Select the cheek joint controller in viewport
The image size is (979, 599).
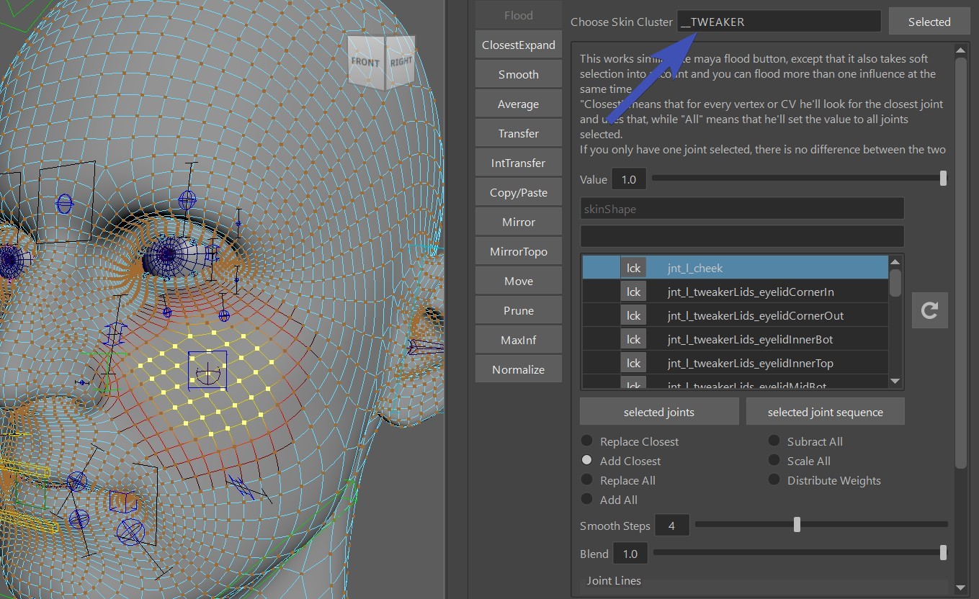[x=208, y=371]
